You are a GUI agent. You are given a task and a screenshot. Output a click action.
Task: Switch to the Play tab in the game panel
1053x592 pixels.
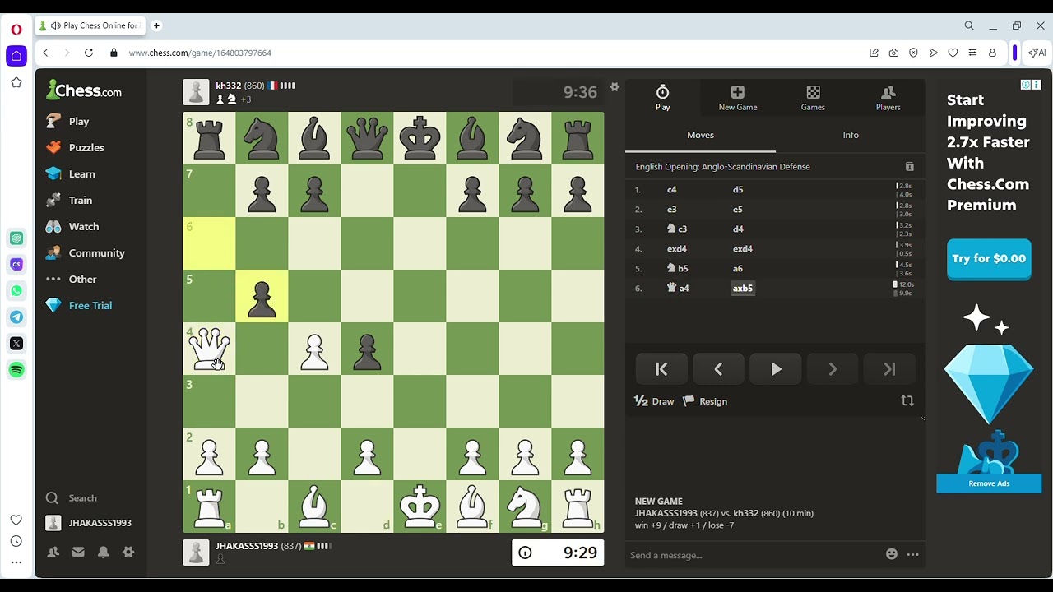click(x=662, y=97)
